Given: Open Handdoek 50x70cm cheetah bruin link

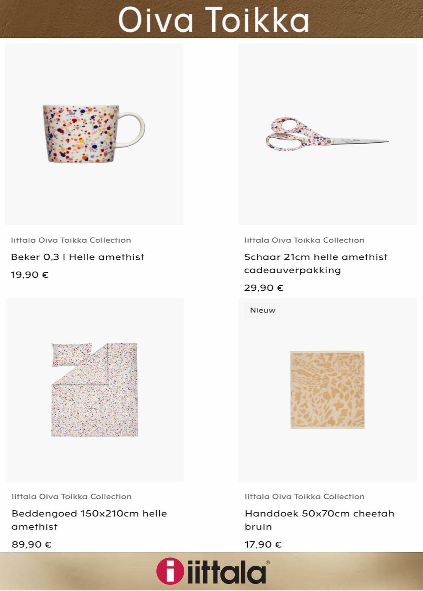Looking at the screenshot, I should [x=319, y=520].
